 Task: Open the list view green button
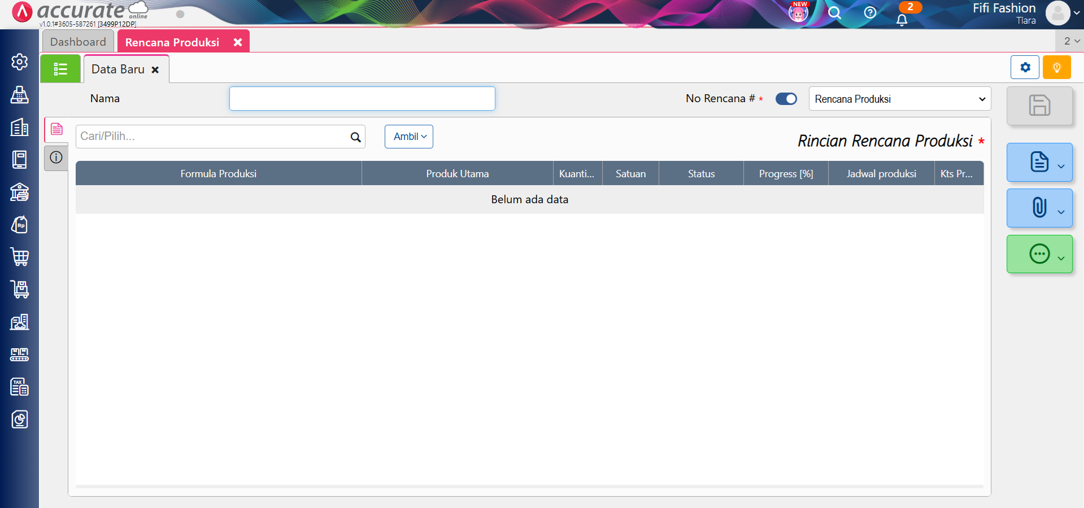(60, 69)
